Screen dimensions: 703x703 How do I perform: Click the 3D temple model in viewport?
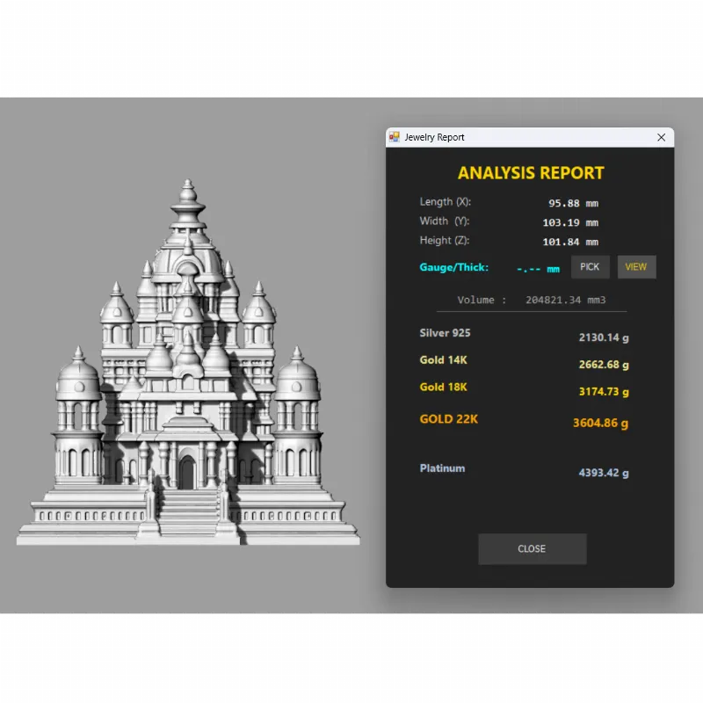[x=187, y=378]
